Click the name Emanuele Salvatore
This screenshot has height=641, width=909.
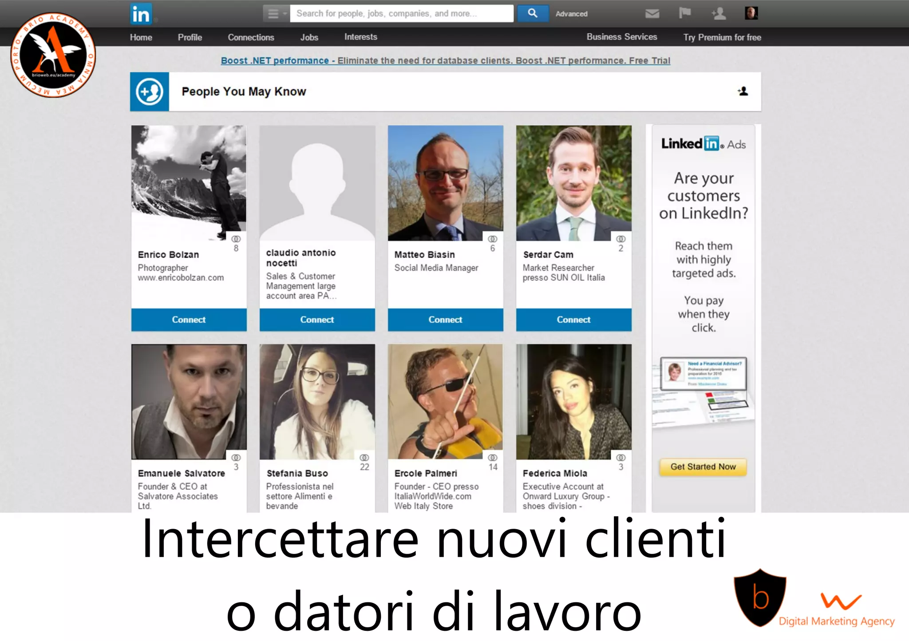click(181, 473)
